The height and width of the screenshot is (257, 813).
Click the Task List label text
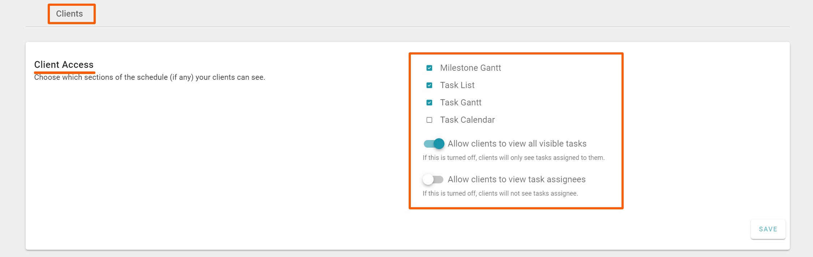[x=457, y=85]
